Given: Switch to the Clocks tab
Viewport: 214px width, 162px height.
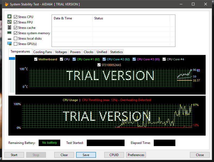Looking at the screenshot, I should click(x=88, y=52).
